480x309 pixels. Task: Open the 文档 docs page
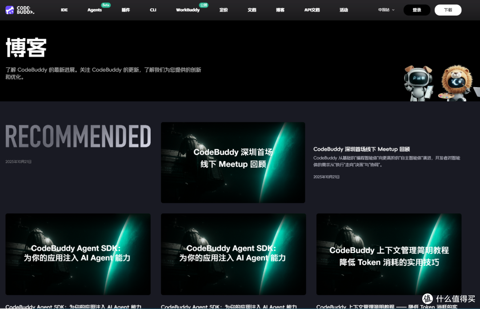(252, 10)
